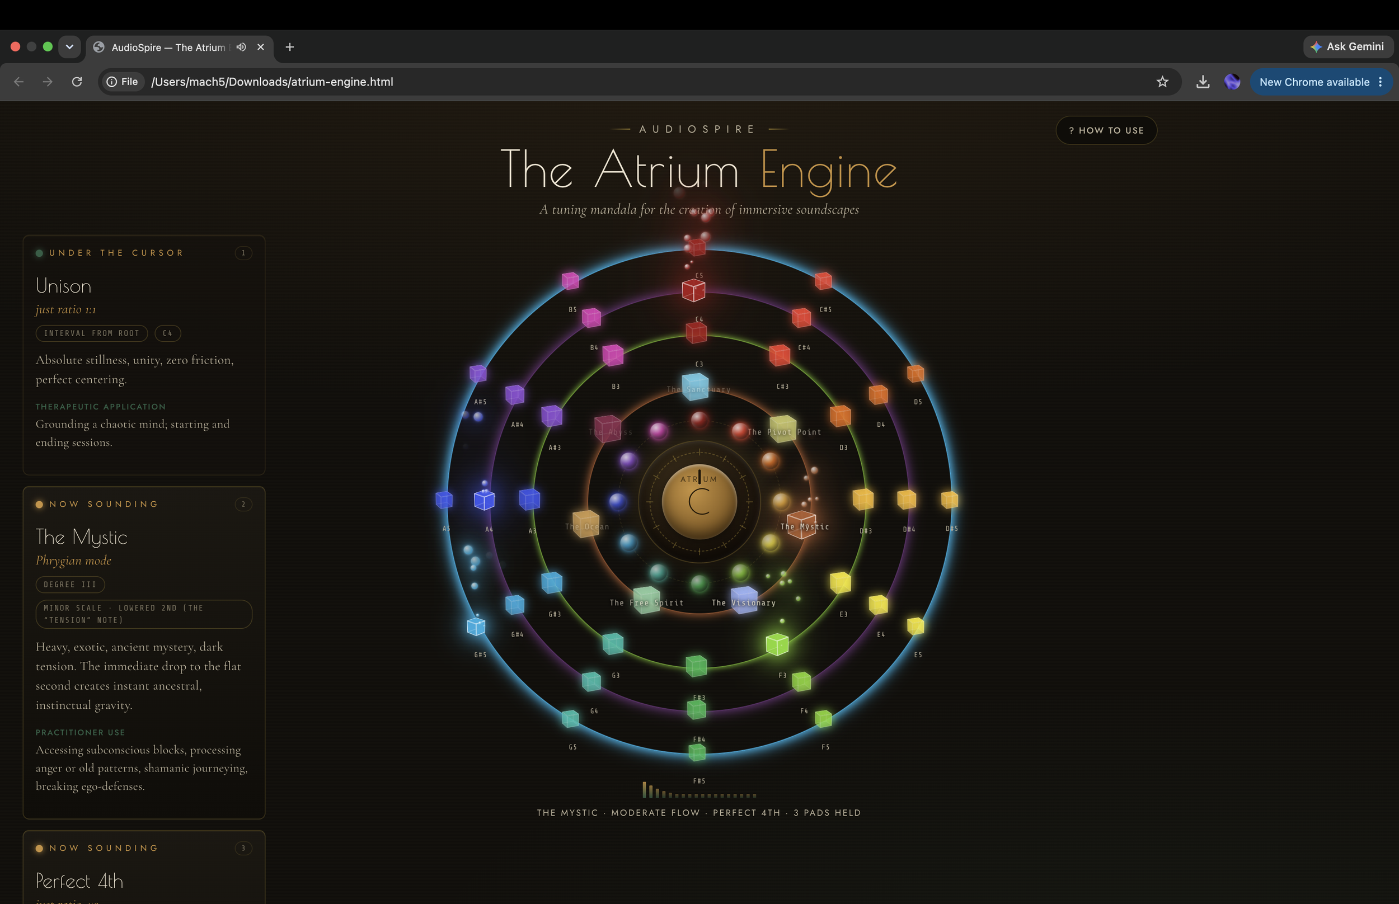This screenshot has height=904, width=1399.
Task: Release the glowing F3 pad
Action: [x=777, y=644]
